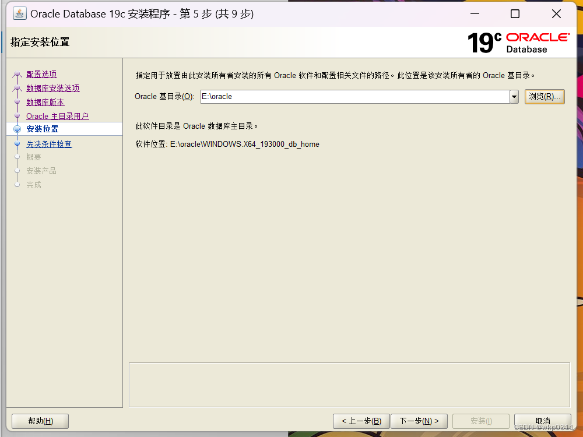This screenshot has height=437, width=583.
Task: Proceed with 下一步(N) button
Action: click(x=419, y=421)
